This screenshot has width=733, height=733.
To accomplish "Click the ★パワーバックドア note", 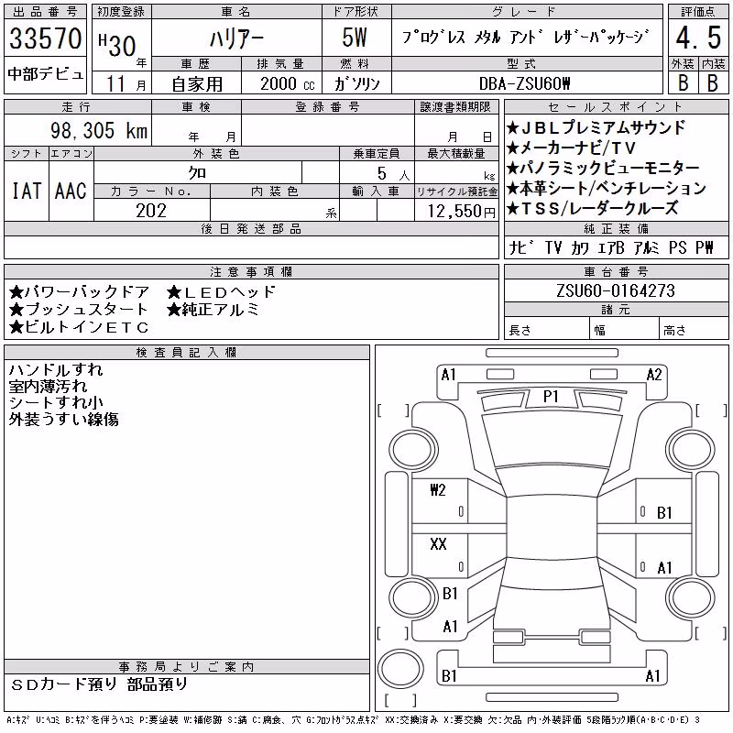I will click(x=79, y=292).
